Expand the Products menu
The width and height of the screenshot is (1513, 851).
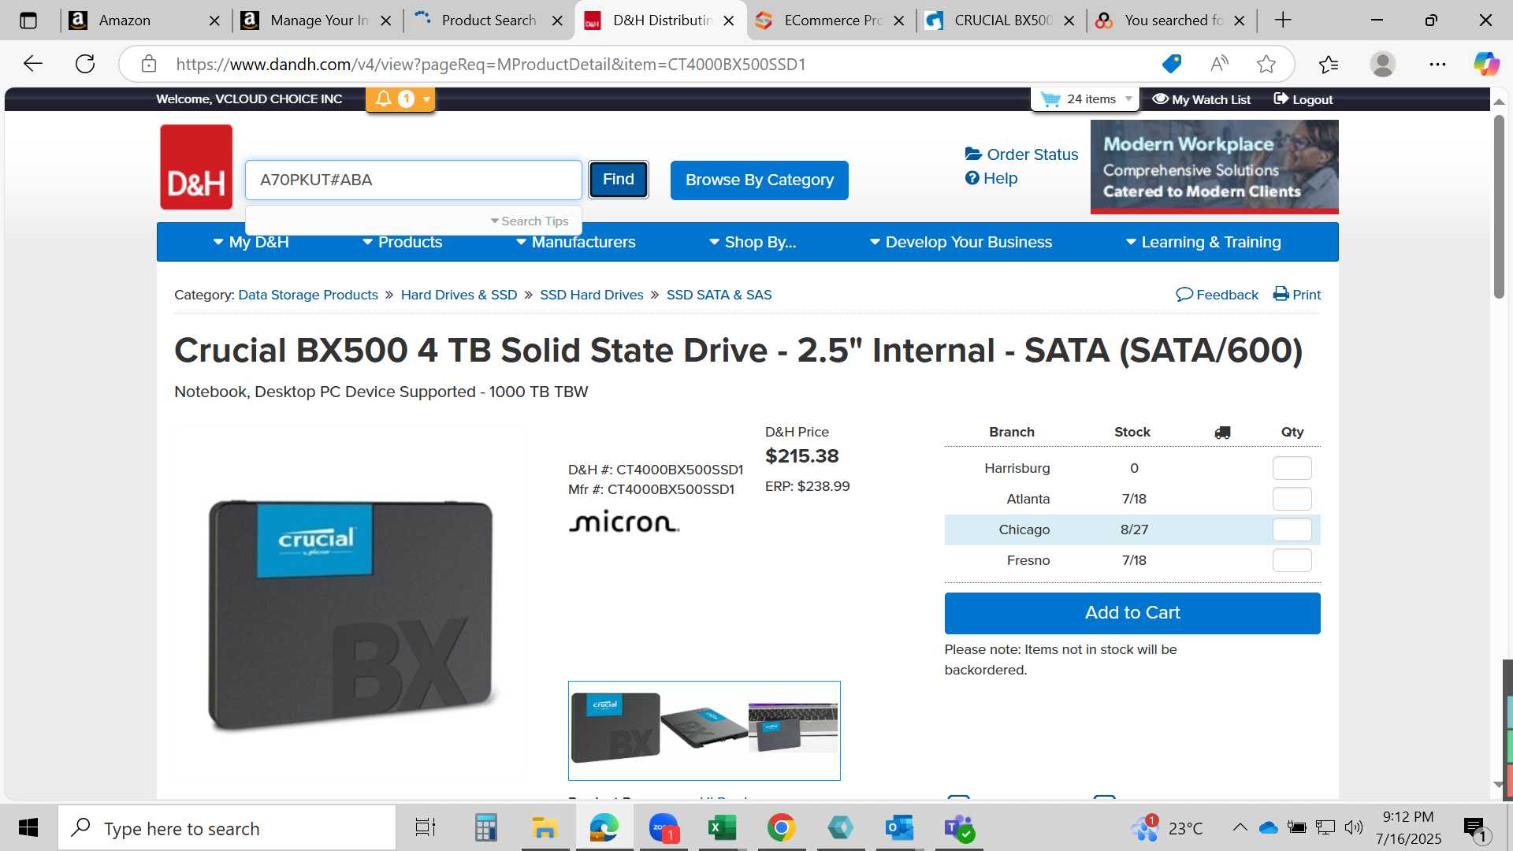(x=402, y=242)
